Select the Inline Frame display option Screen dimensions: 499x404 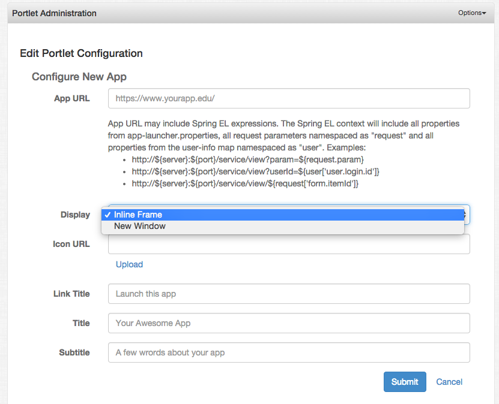click(x=141, y=214)
